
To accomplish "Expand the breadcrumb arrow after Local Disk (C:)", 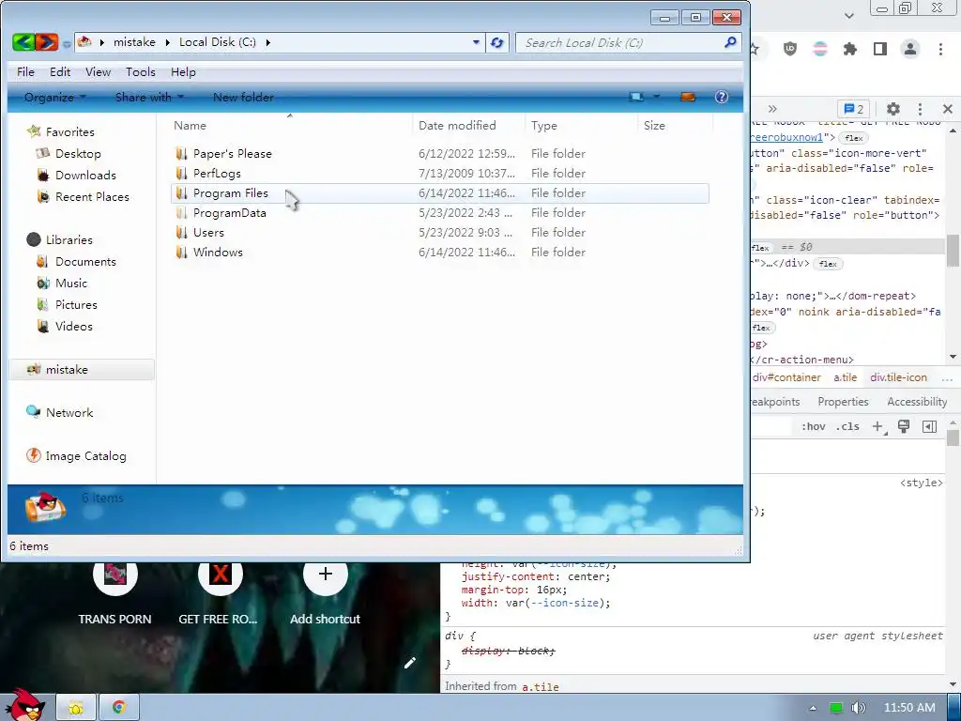I will (x=267, y=42).
